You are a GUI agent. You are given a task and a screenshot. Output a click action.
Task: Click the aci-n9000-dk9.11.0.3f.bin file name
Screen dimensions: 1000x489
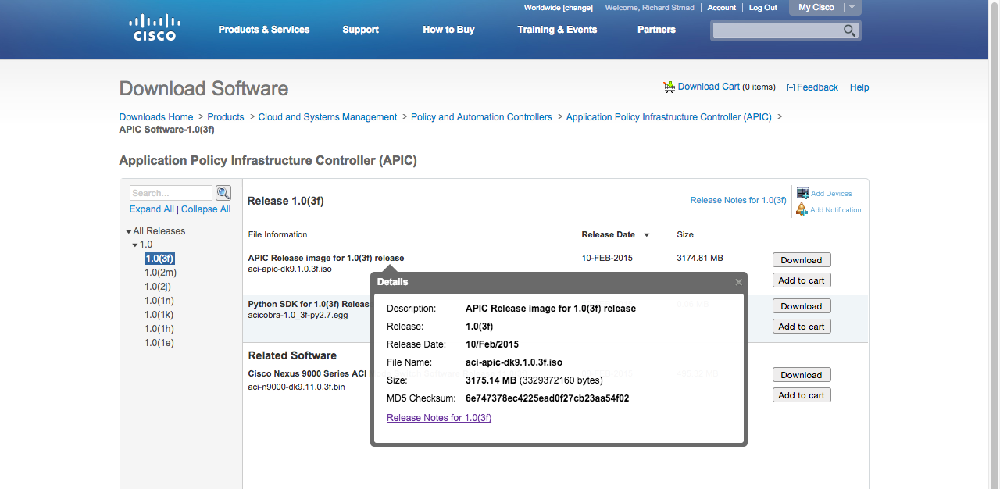tap(296, 387)
